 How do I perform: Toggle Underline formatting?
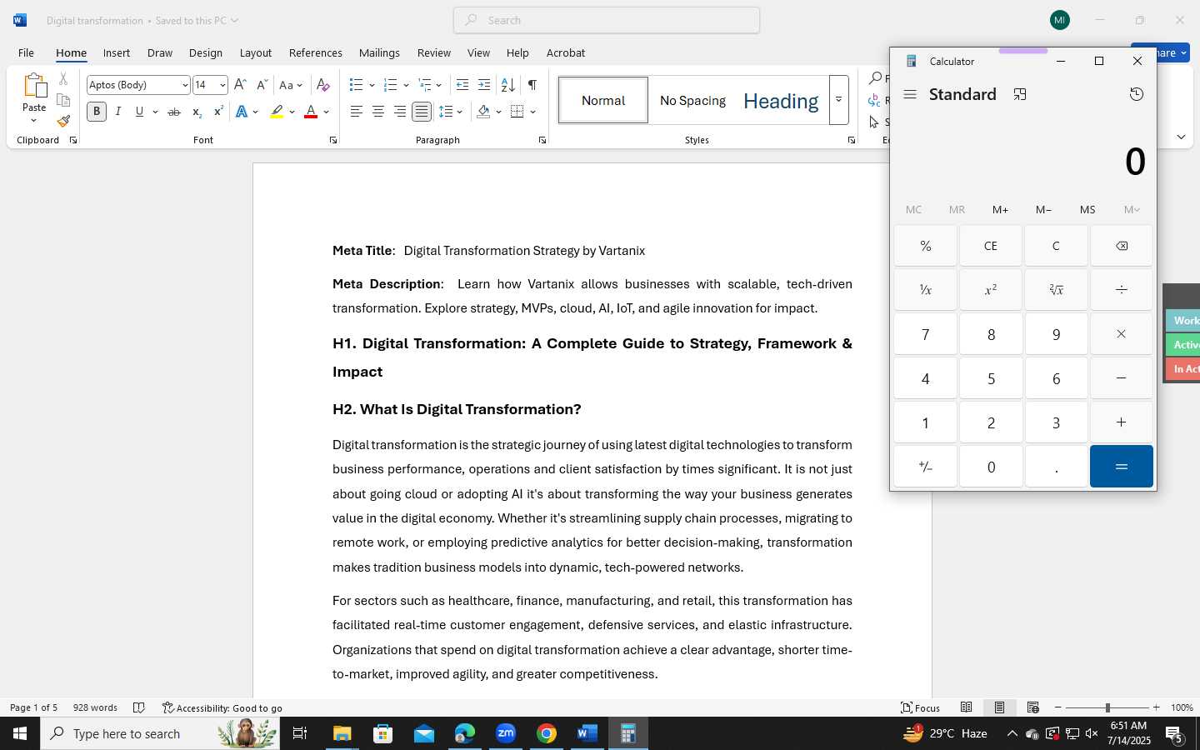point(139,112)
